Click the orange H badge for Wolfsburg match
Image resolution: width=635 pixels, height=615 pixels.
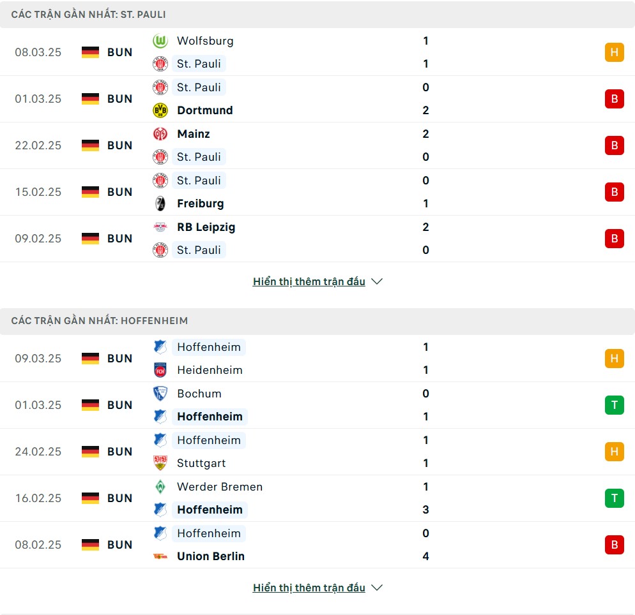tap(615, 52)
